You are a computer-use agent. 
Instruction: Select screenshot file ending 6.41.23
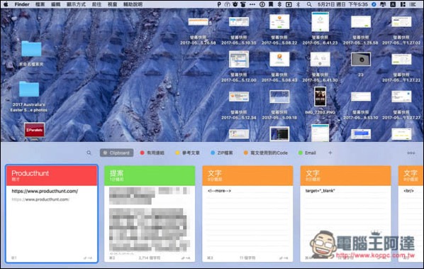tap(320, 28)
